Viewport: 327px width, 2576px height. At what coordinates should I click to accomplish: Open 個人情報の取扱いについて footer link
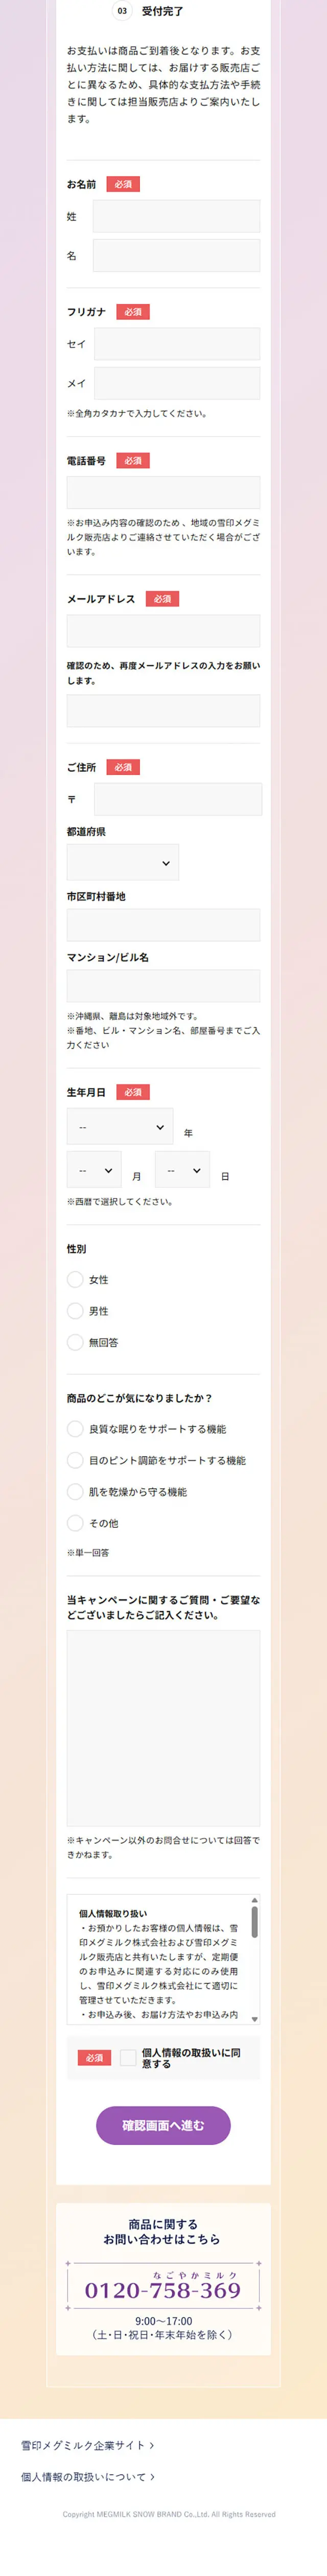[x=88, y=2477]
